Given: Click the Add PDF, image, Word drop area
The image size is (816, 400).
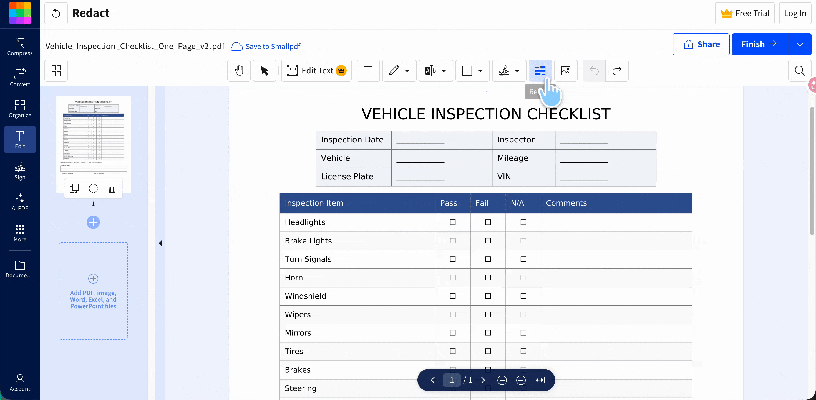Looking at the screenshot, I should pos(93,291).
